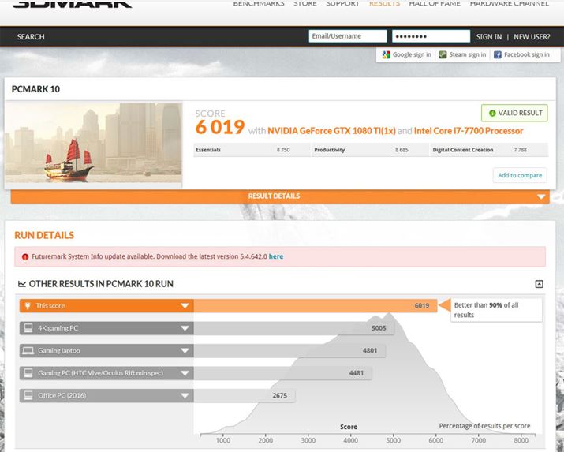The width and height of the screenshot is (564, 452).
Task: Click the Search link
Action: (x=31, y=36)
